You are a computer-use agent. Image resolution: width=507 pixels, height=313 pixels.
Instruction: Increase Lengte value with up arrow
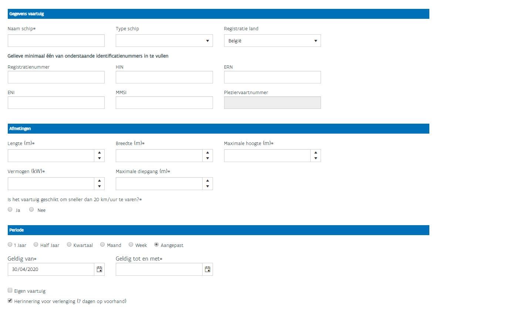click(x=99, y=153)
